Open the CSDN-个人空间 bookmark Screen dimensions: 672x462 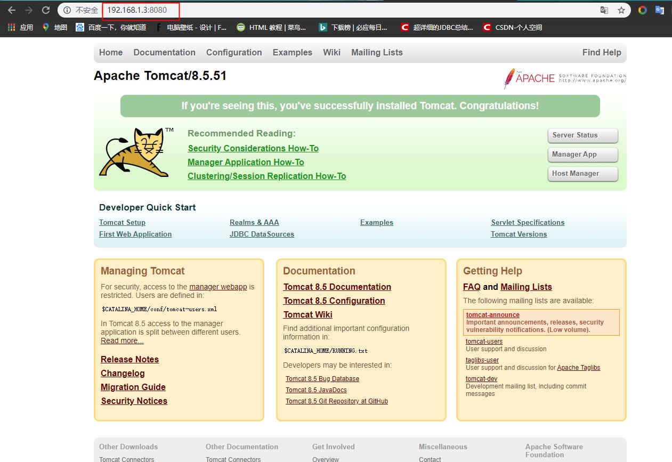(512, 27)
